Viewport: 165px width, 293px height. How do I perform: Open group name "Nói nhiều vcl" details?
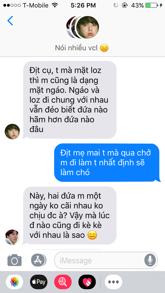point(82,48)
